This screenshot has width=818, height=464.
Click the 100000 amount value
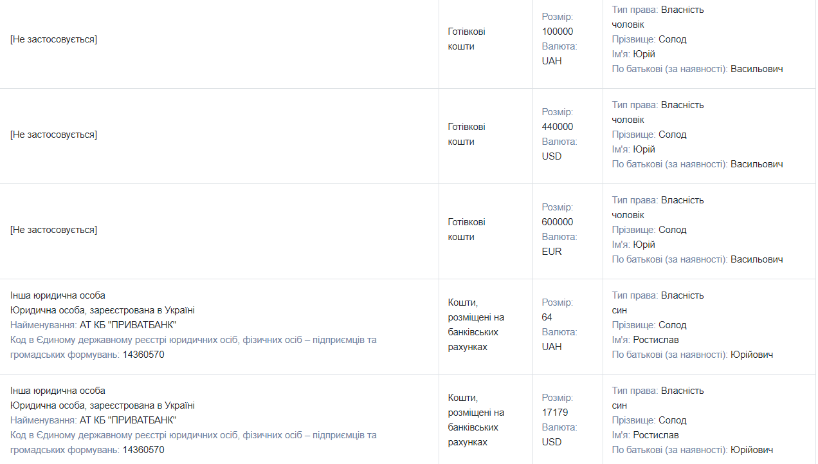point(557,32)
